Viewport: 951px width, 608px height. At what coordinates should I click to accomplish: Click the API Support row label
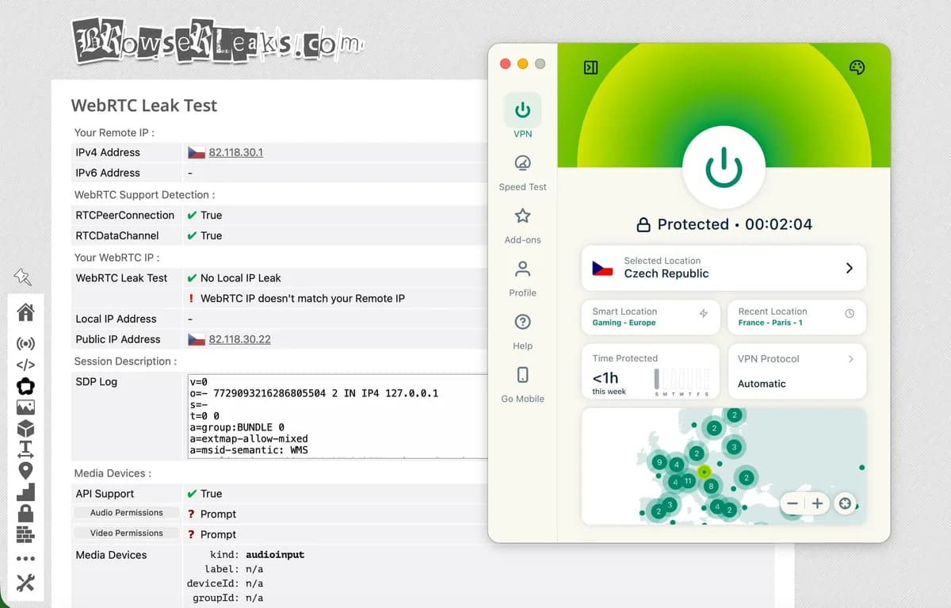pos(105,494)
